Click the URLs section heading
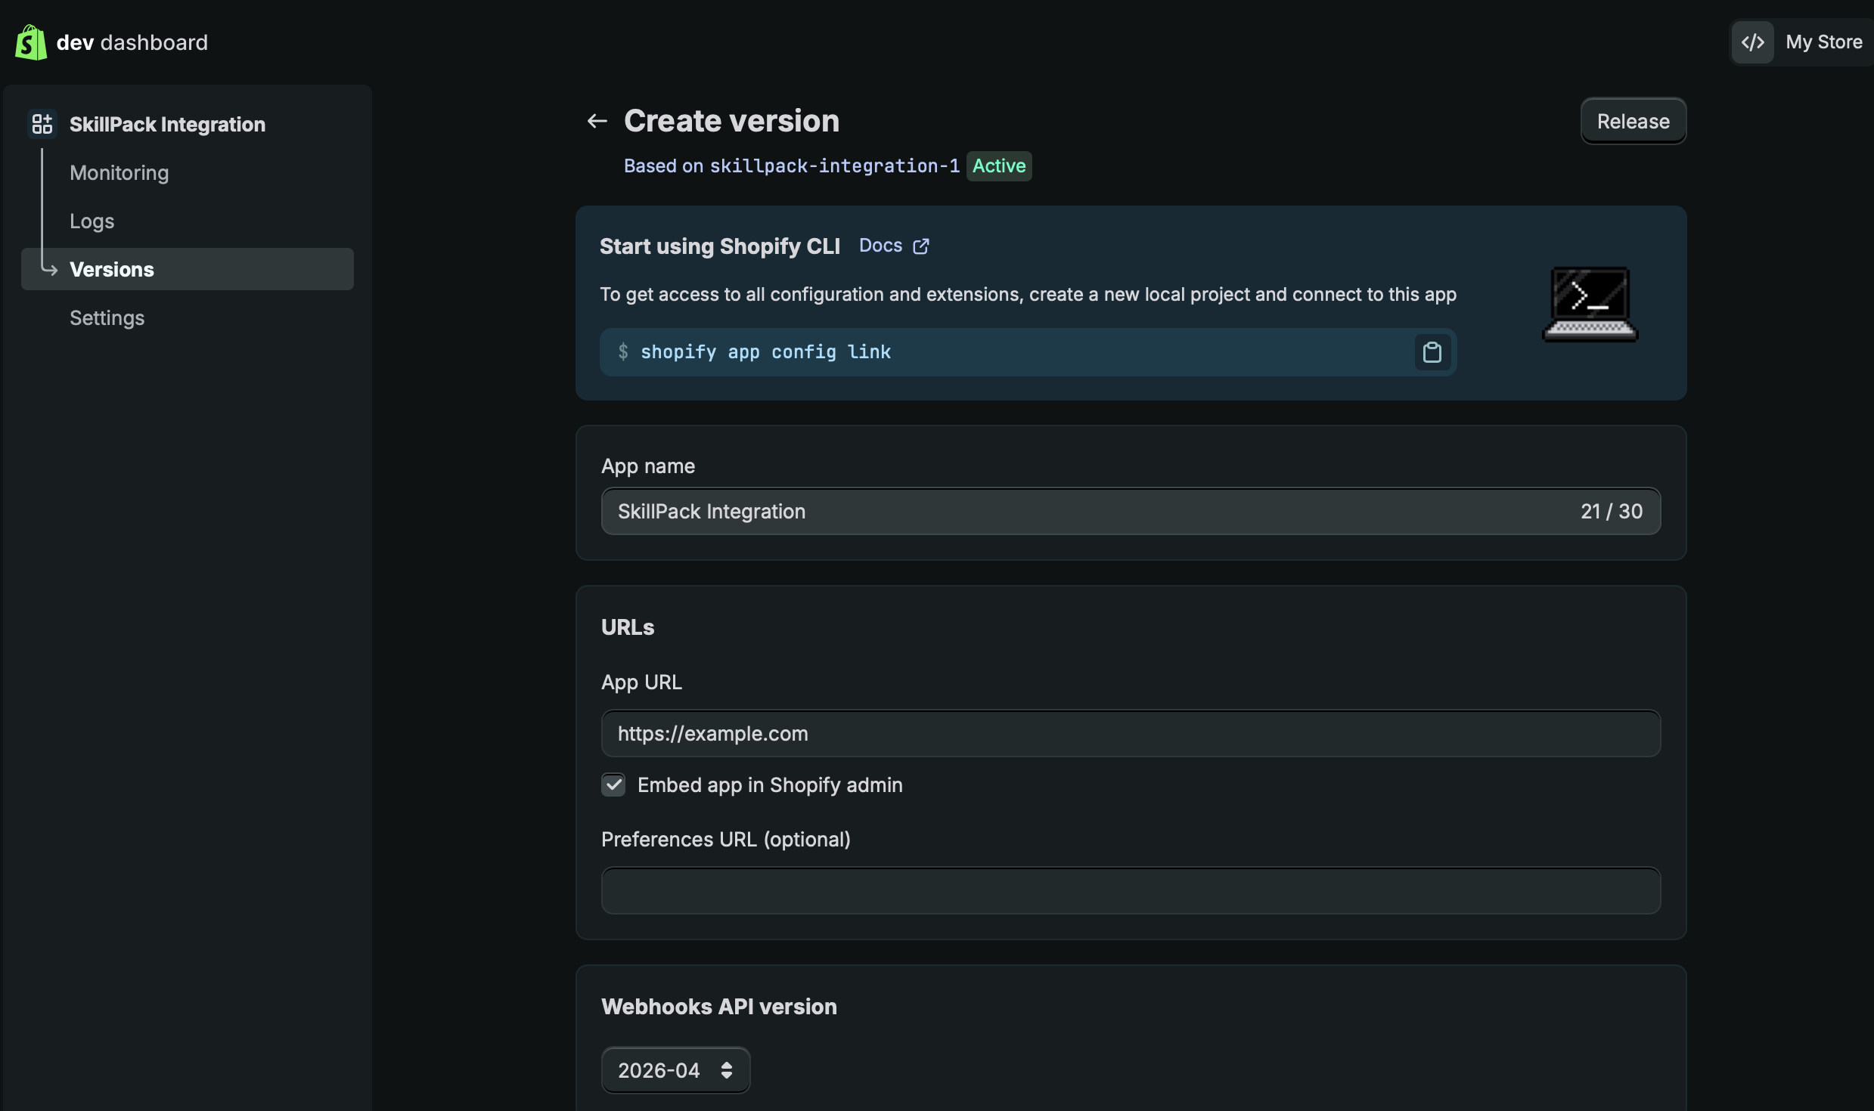The width and height of the screenshot is (1874, 1111). 628,627
